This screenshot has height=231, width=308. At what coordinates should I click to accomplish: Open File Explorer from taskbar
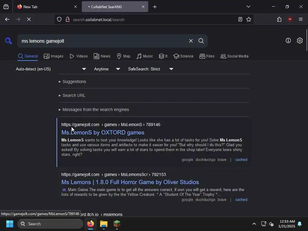pos(104,224)
